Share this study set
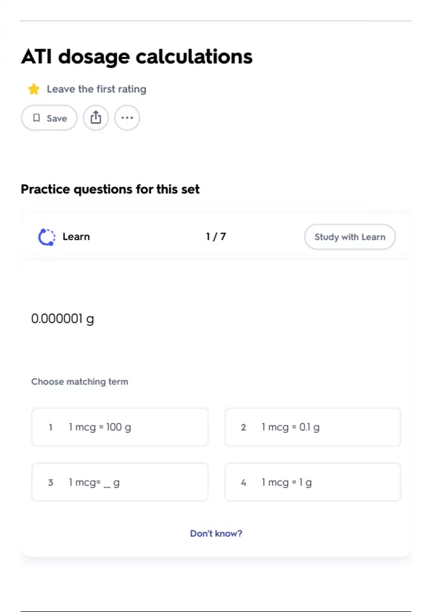Viewport: 432px width, 612px height. point(96,118)
